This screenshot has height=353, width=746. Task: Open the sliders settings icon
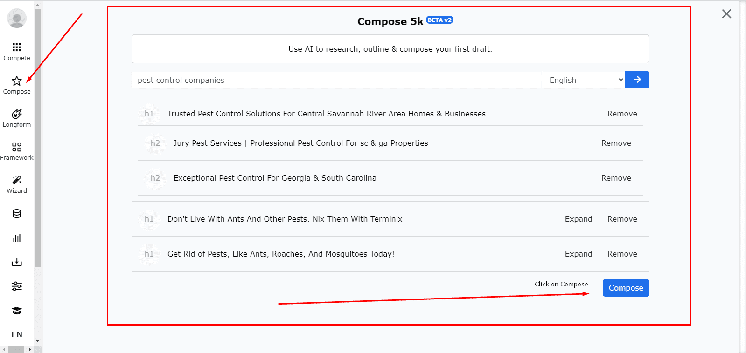[x=17, y=286]
